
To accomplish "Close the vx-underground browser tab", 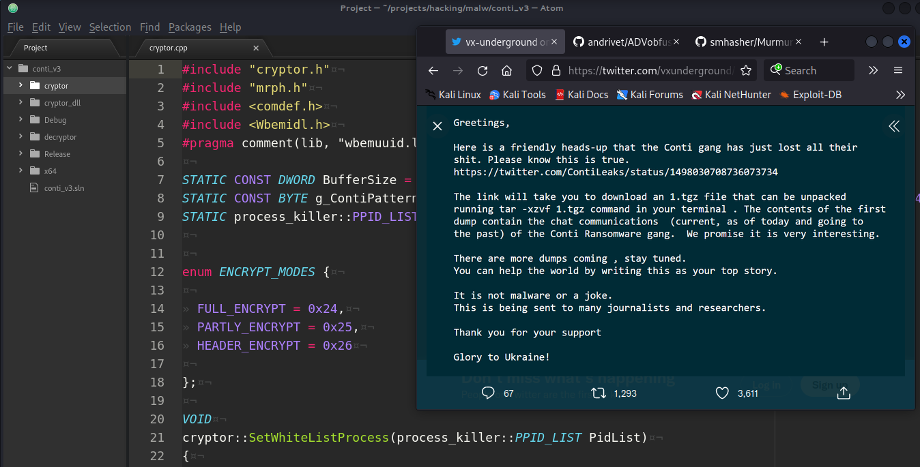I will tap(555, 42).
